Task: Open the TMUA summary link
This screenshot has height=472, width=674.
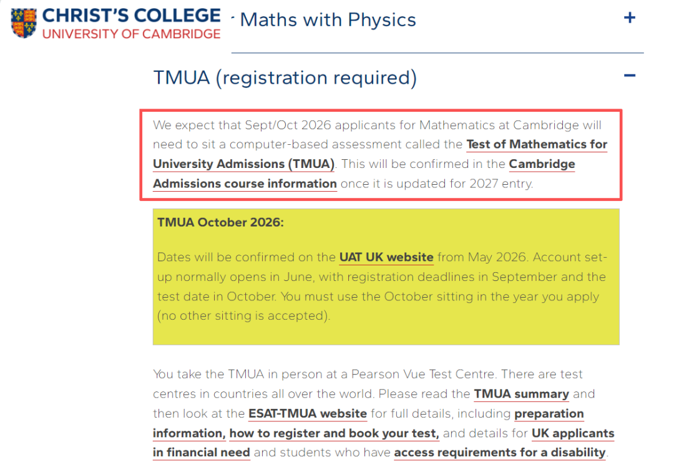Action: coord(521,394)
